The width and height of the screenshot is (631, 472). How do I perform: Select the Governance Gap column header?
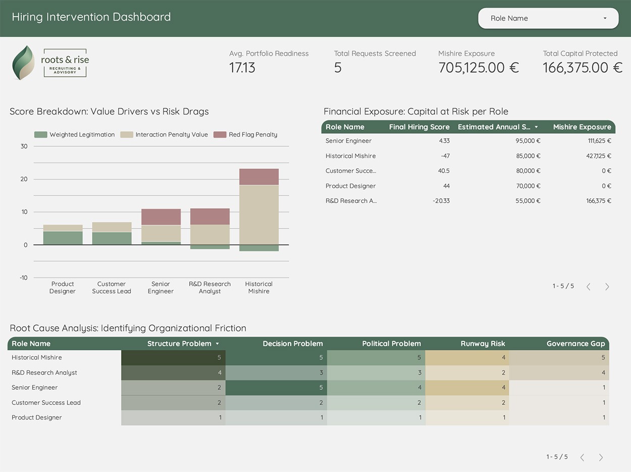point(575,343)
